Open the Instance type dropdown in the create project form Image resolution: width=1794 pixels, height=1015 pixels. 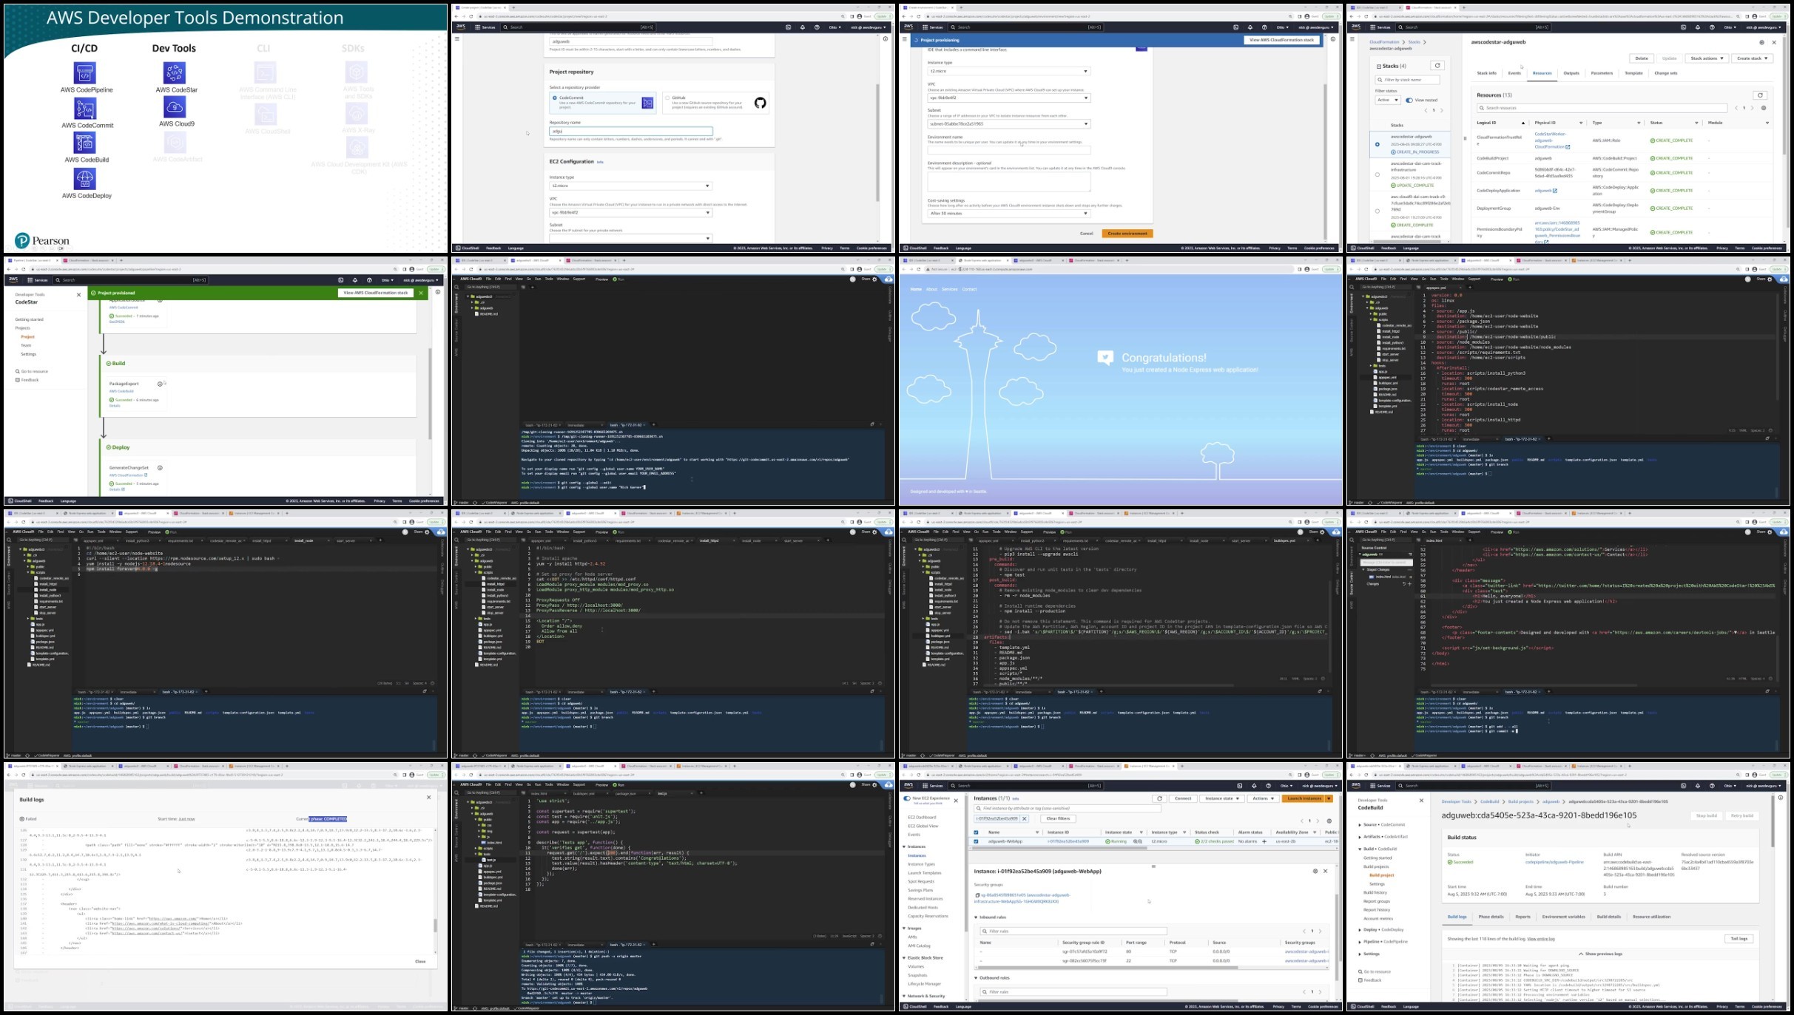tap(630, 186)
